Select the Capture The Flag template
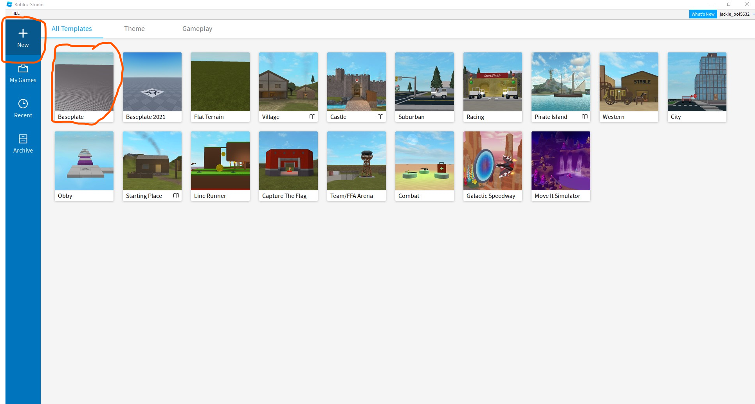 point(288,161)
